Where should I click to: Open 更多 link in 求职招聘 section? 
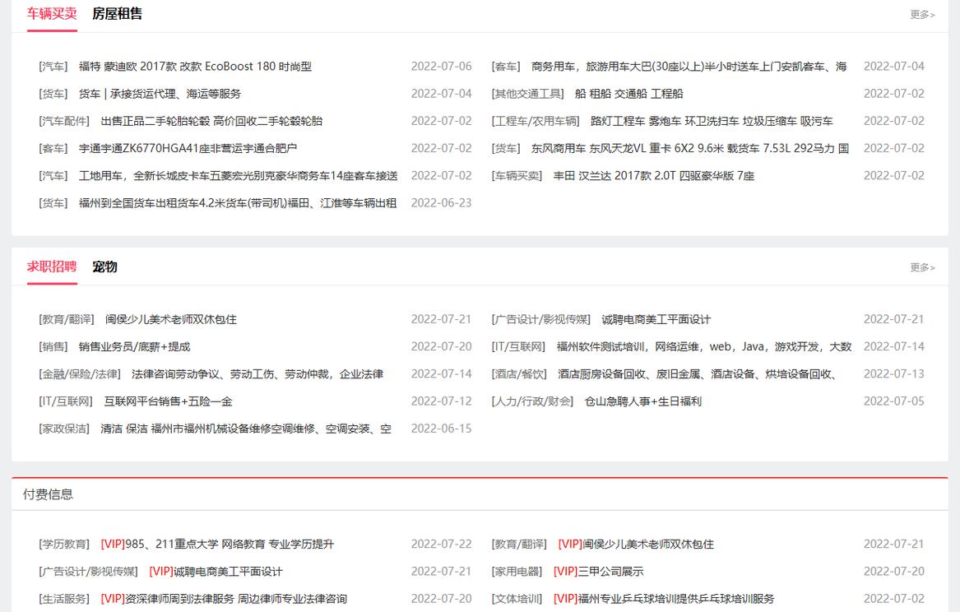click(x=920, y=267)
